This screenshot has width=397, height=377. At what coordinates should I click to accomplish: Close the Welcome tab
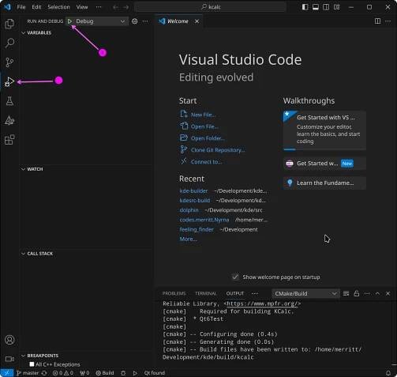197,21
